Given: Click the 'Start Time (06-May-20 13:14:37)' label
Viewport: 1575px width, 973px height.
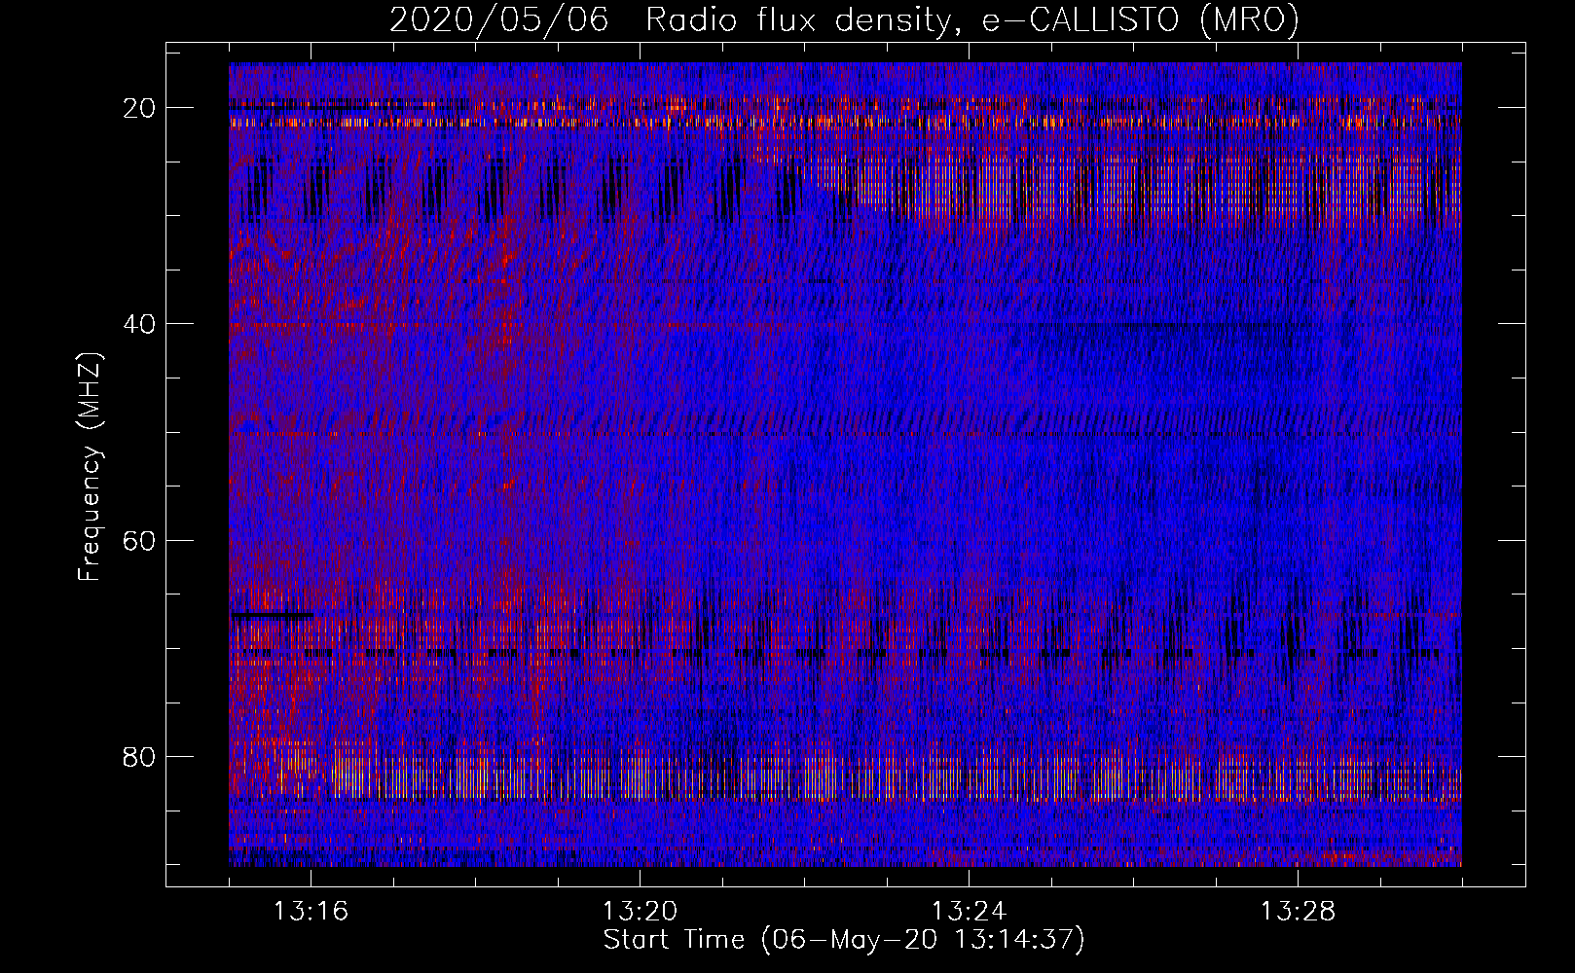Looking at the screenshot, I should click(844, 940).
